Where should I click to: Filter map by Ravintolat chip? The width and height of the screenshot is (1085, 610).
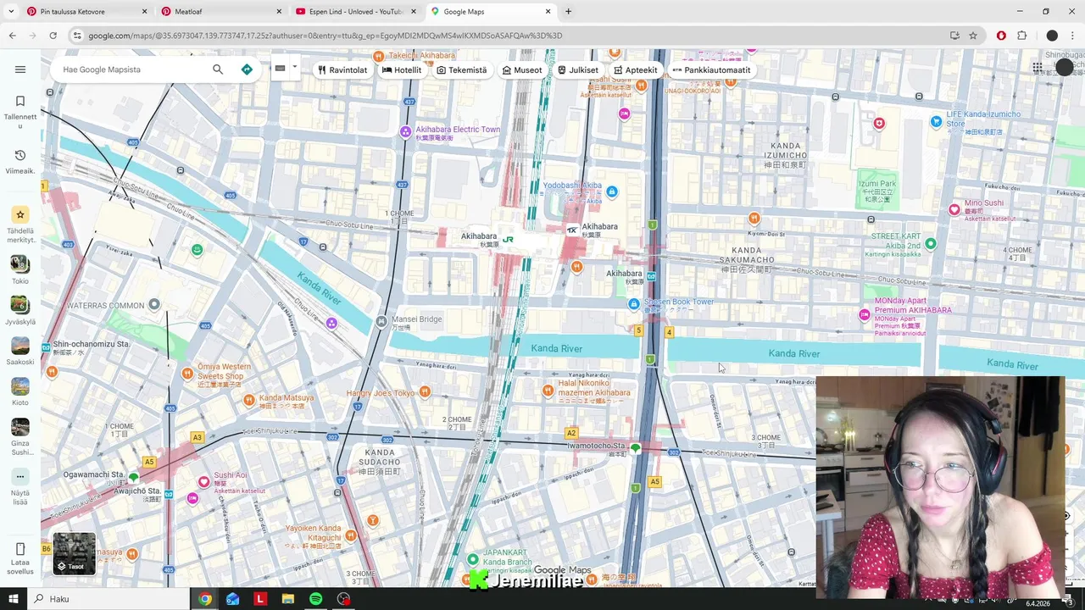tap(342, 70)
